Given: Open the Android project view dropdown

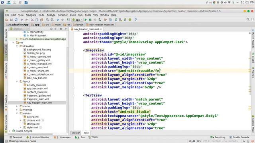Looking at the screenshot, I should pyautogui.click(x=20, y=29).
